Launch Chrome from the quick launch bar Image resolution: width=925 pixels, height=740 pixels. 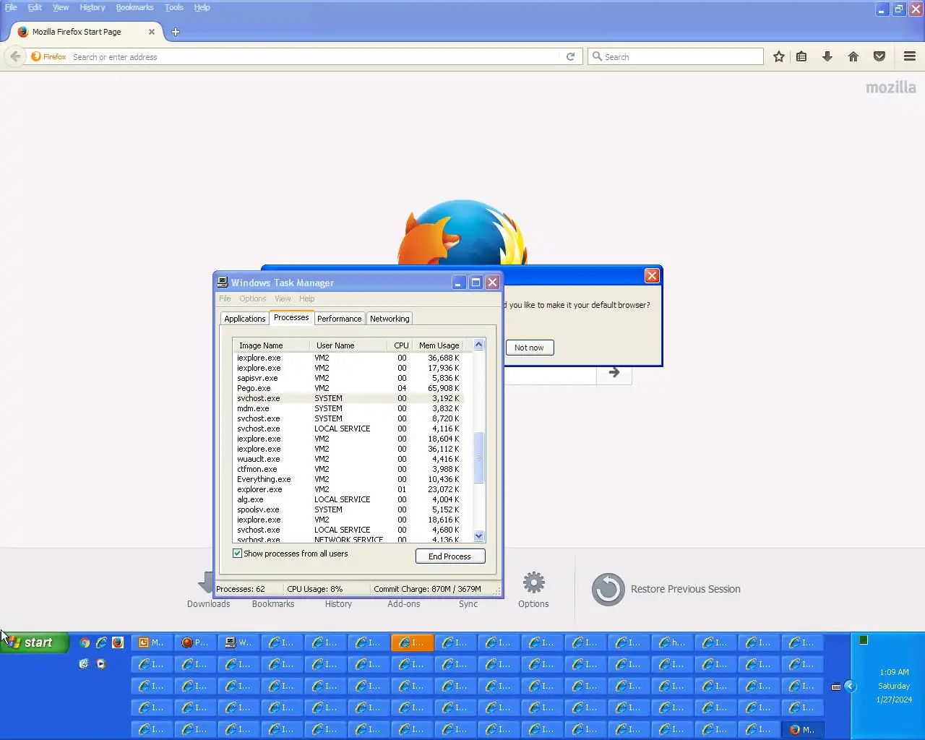[85, 642]
